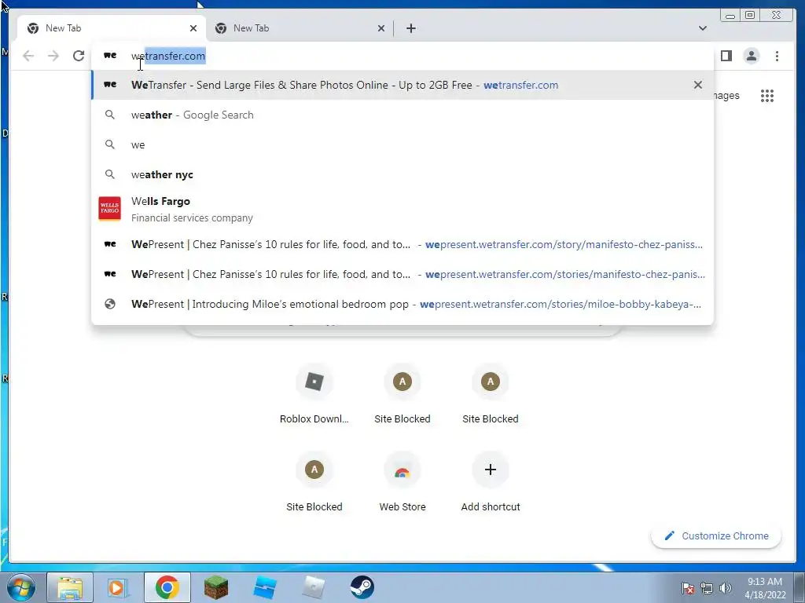Select the 'weather - Google Search' suggestion

pos(402,115)
